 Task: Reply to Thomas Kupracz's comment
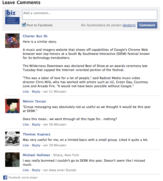(x=36, y=145)
